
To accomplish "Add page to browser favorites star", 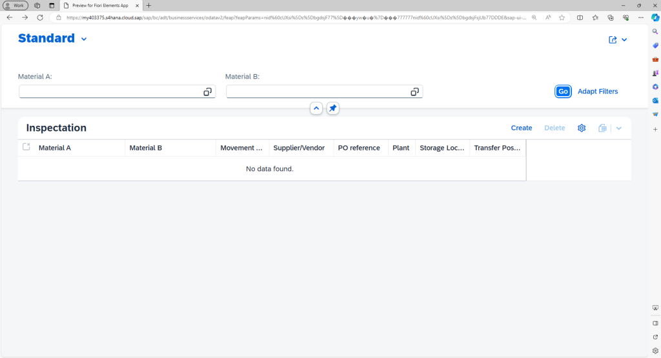I will [x=562, y=17].
